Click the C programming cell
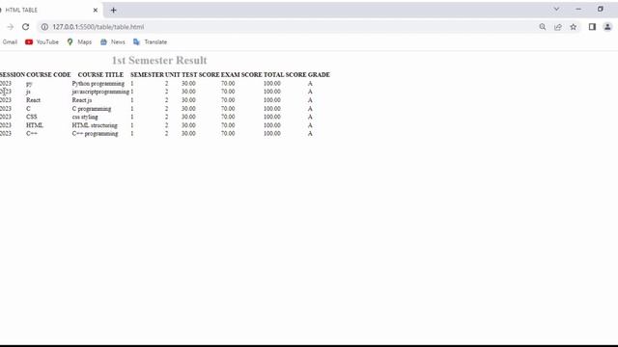 coord(92,109)
